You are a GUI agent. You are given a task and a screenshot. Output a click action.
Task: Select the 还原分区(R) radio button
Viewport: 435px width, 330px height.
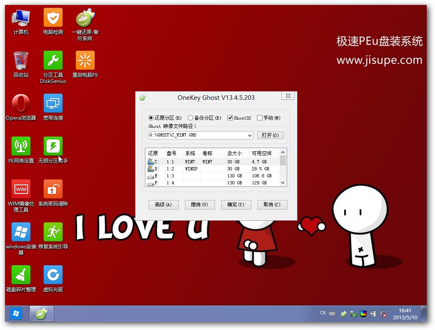pyautogui.click(x=165, y=118)
